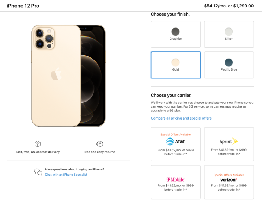Click Verizon's Special Offers Available label
This screenshot has width=262, height=202.
click(x=229, y=175)
